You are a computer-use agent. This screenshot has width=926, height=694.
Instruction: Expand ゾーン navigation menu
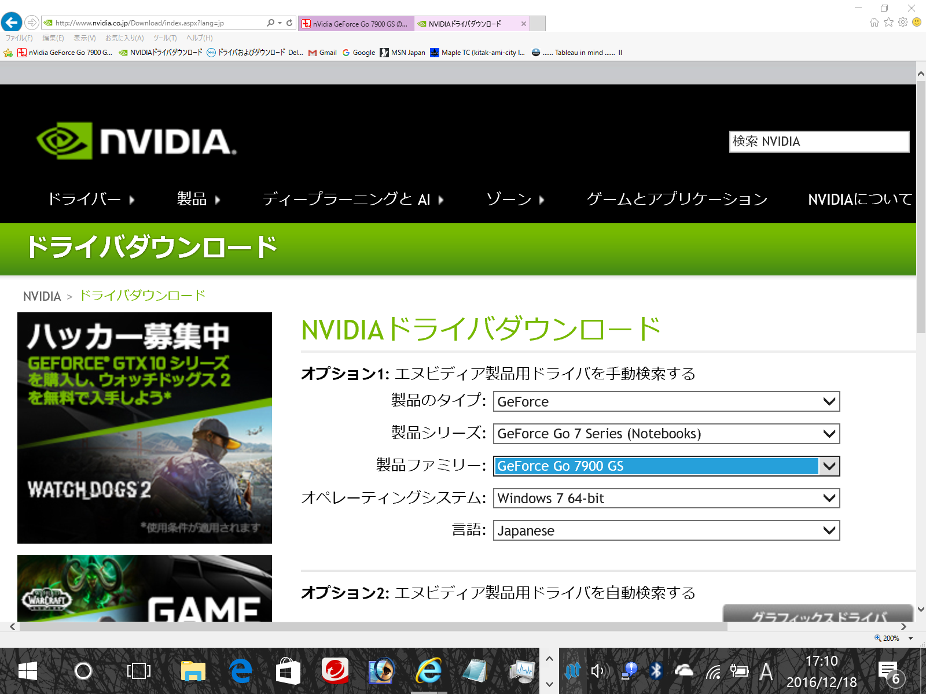click(x=515, y=199)
